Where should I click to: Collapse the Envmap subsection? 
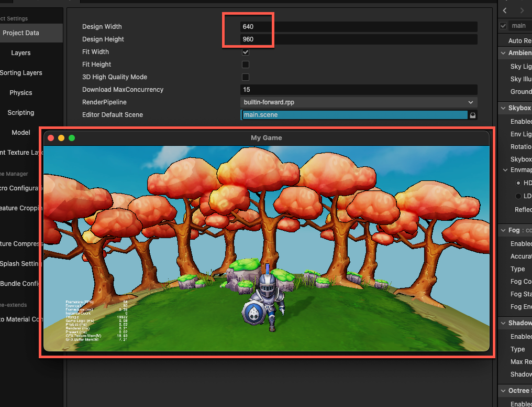[505, 170]
